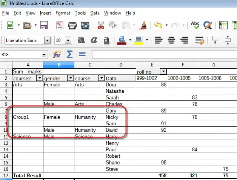Open the Data menu
This screenshot has width=237, height=180.
coord(95,13)
